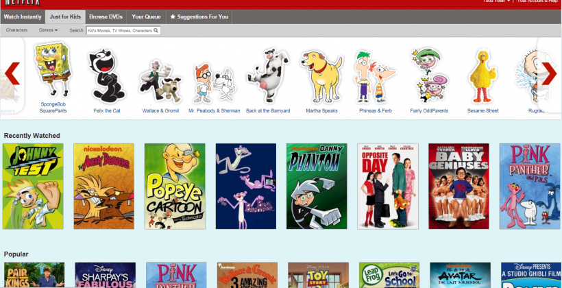562x288 pixels.
Task: Open the Wallace & Gromit character image
Action: pyautogui.click(x=160, y=82)
